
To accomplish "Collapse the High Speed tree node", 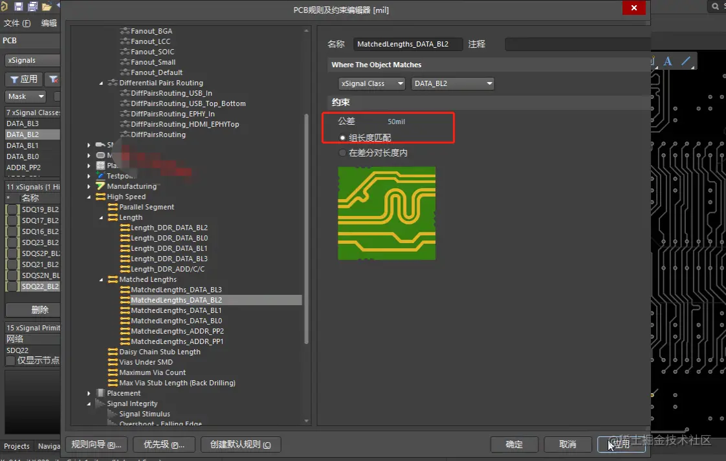I will tap(89, 197).
